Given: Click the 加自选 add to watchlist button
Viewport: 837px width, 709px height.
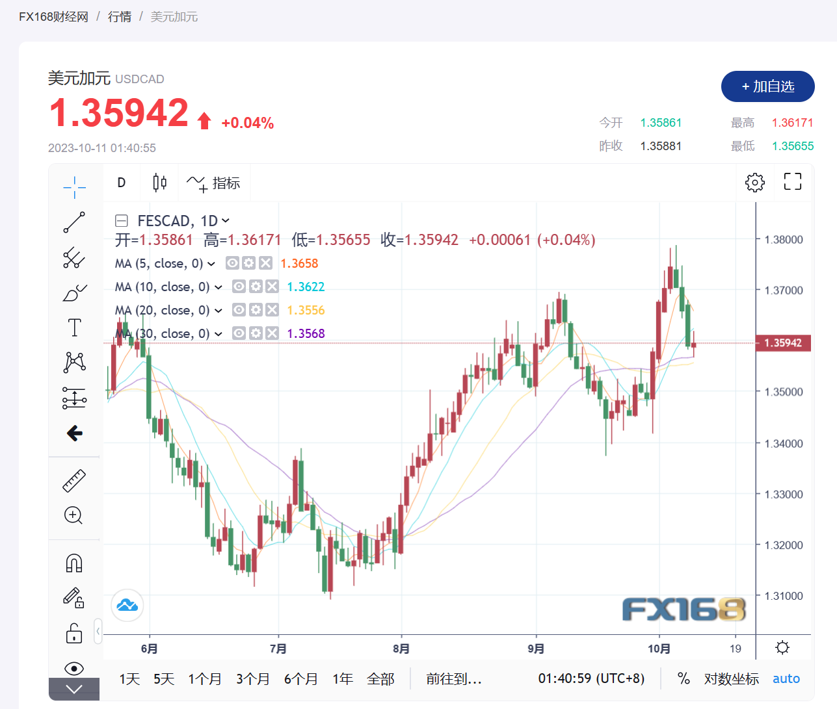Looking at the screenshot, I should (767, 86).
